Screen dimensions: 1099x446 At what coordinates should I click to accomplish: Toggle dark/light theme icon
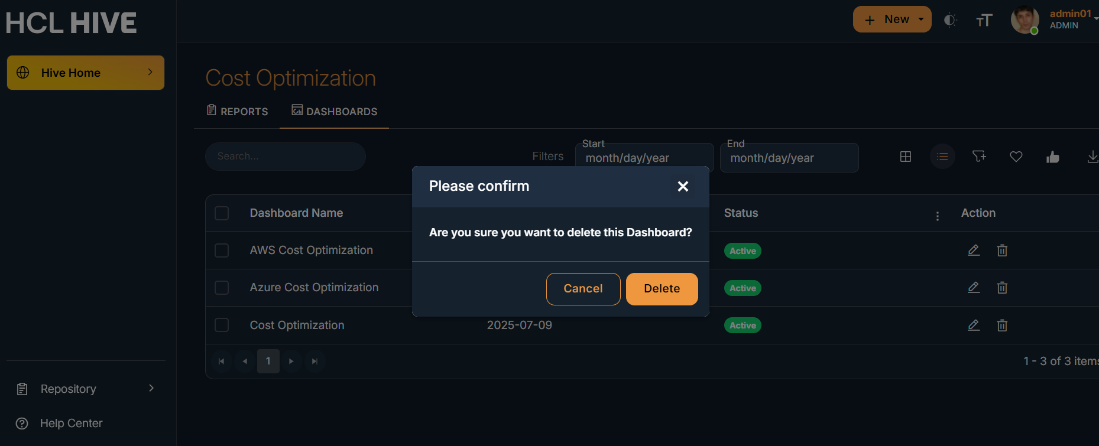tap(950, 20)
